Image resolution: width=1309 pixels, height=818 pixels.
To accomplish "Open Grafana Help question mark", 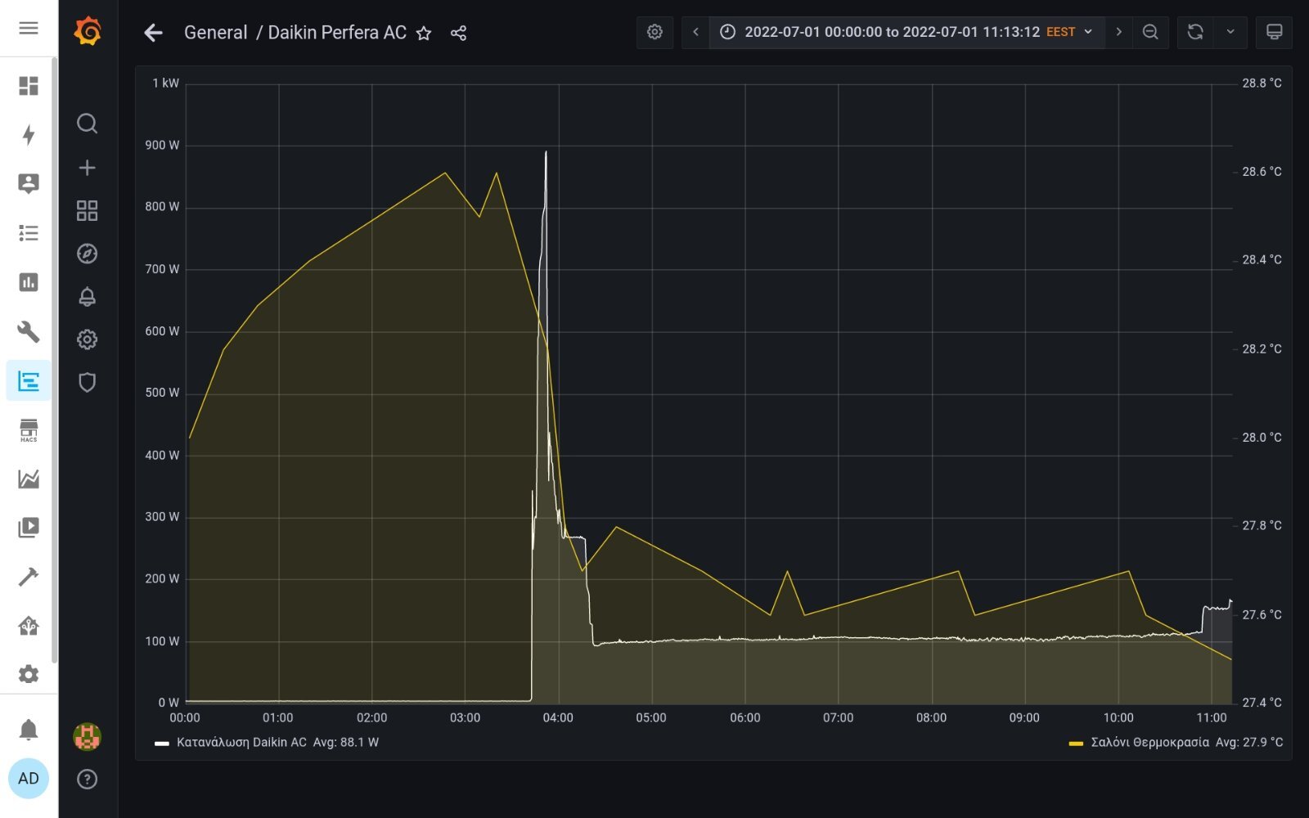I will pyautogui.click(x=87, y=779).
